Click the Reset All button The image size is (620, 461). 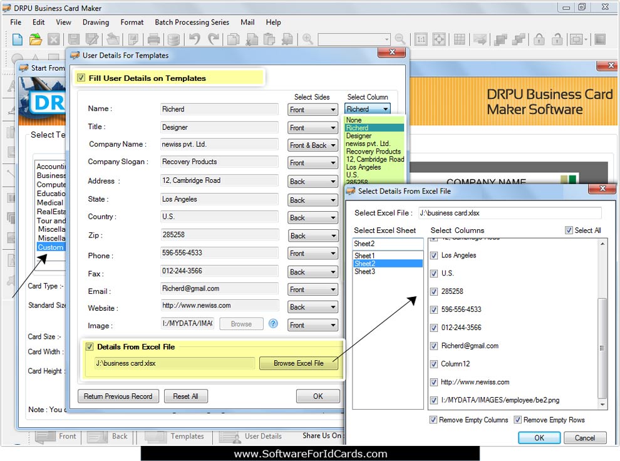point(186,396)
